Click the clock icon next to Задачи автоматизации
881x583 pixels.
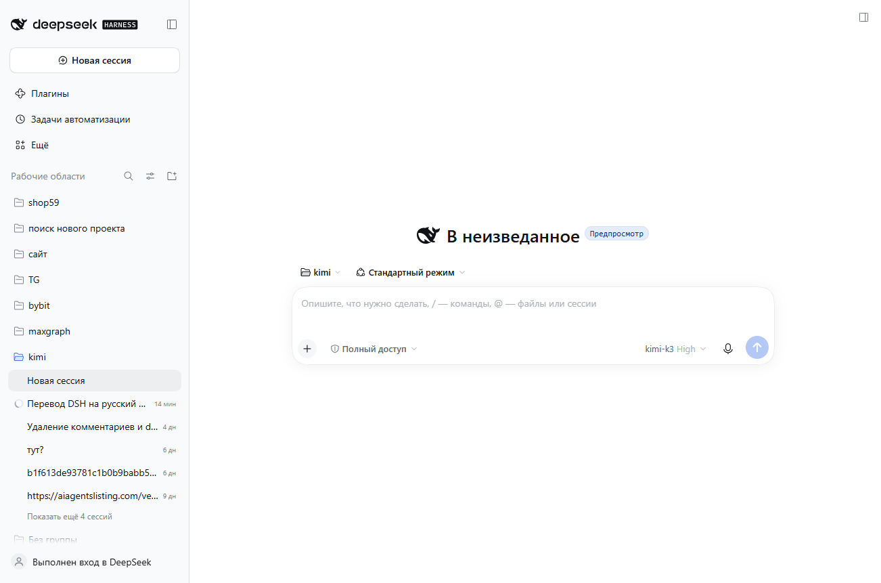pos(20,119)
